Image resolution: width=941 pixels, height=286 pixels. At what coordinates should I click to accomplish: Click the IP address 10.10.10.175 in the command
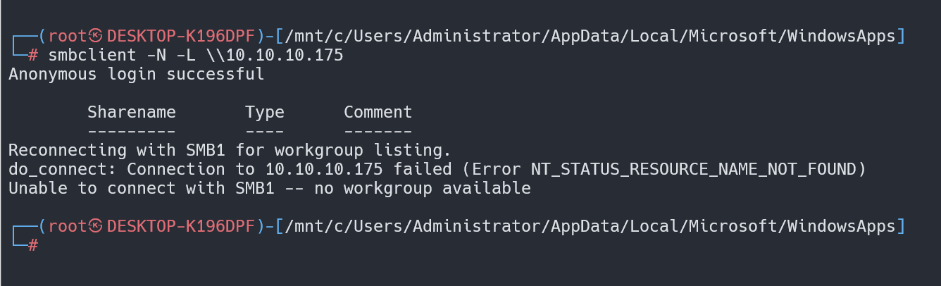(x=285, y=55)
